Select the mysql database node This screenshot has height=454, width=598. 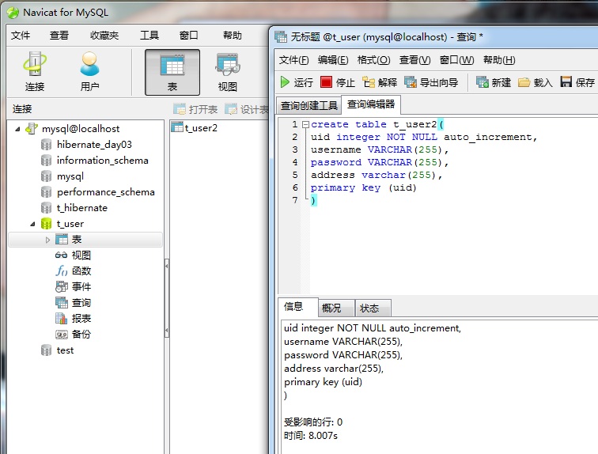tap(70, 176)
